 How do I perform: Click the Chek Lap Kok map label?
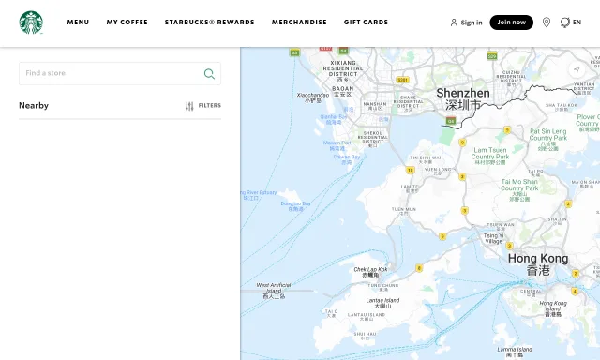coord(370,272)
